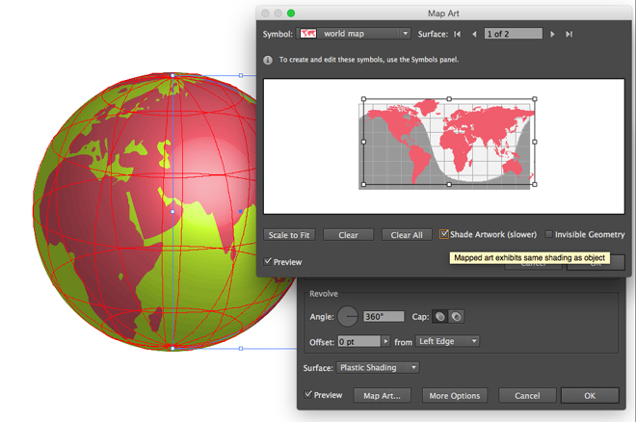Click the revolve angle dial
Screen dimensions: 636x422
click(x=348, y=316)
